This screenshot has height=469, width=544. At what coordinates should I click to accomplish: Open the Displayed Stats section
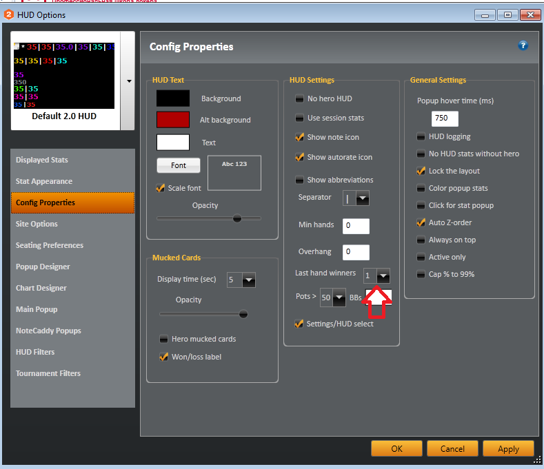[x=41, y=160]
